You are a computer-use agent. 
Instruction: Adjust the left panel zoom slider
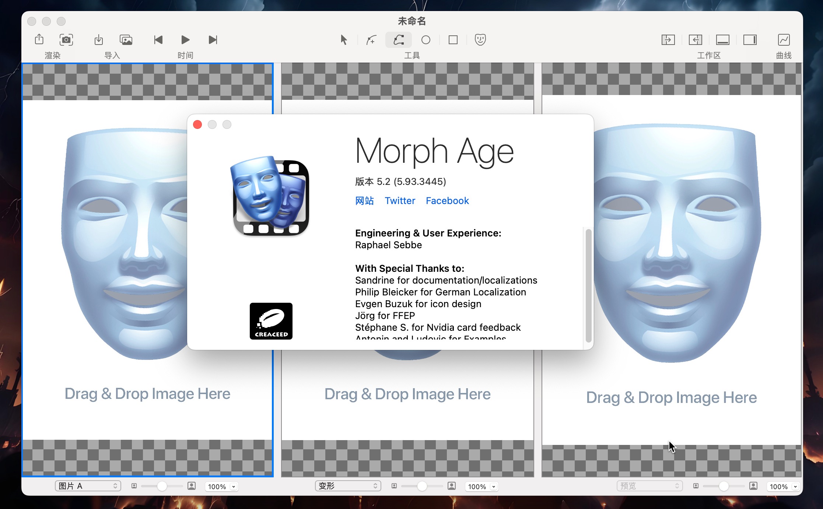pos(162,486)
